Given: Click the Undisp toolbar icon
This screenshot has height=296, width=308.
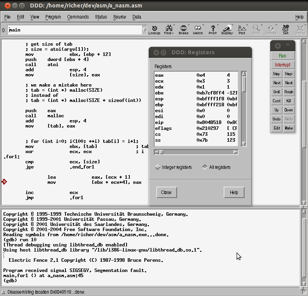Looking at the screenshot, I should 300,30.
